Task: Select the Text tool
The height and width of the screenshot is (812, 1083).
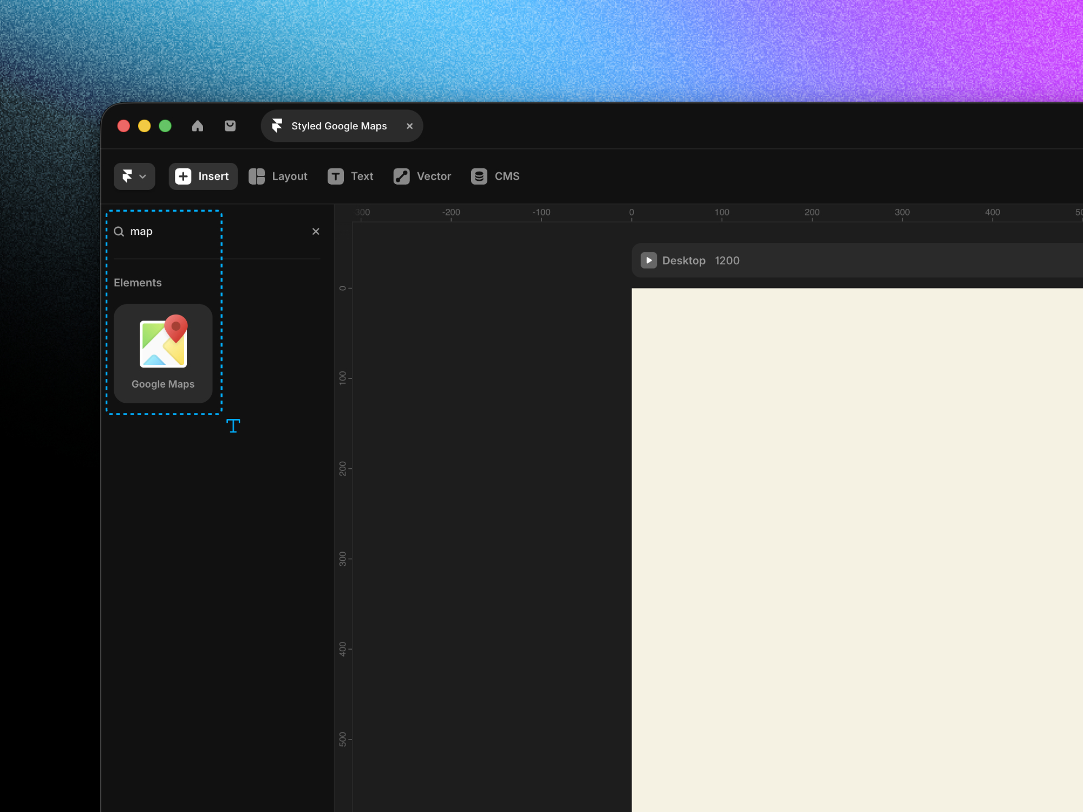Action: [350, 176]
